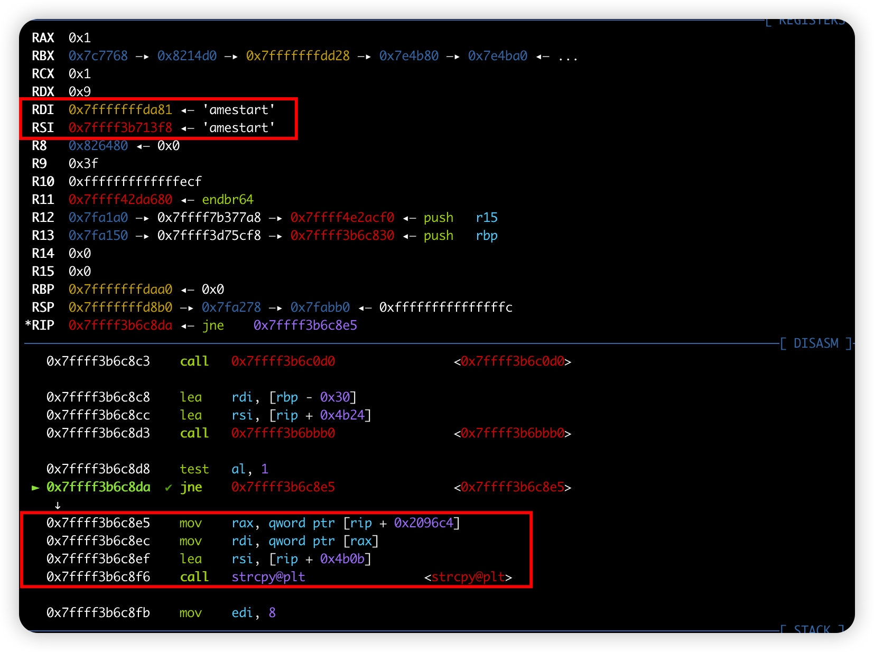Click the RSI address 0x7ffff3b713f8
This screenshot has width=874, height=652.
(120, 128)
